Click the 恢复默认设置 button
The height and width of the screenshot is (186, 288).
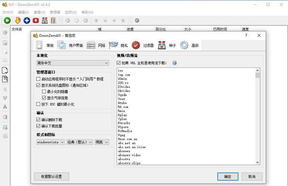51,176
